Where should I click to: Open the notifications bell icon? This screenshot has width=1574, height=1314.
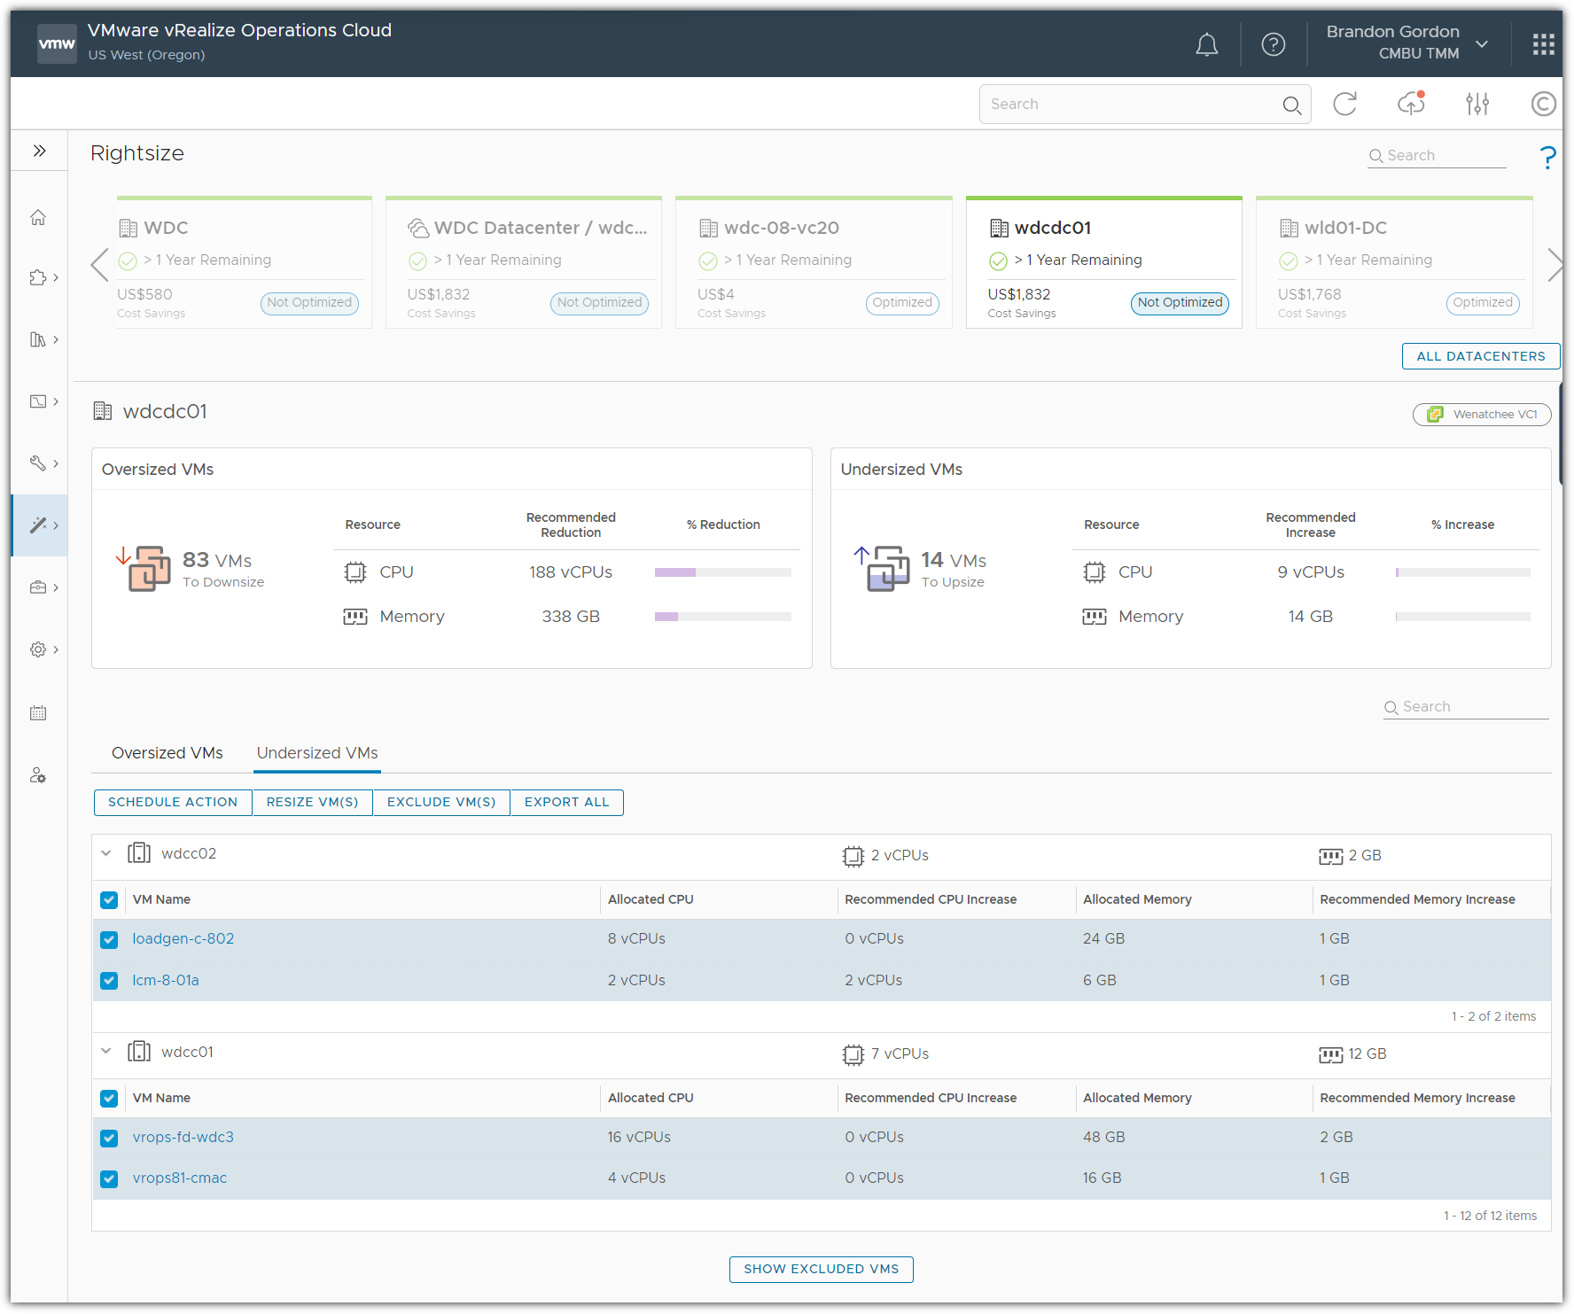tap(1206, 44)
